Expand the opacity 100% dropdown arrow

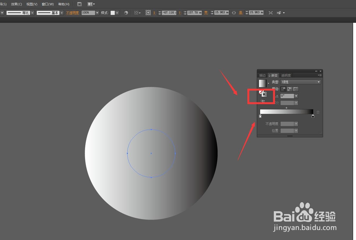[x=97, y=13]
